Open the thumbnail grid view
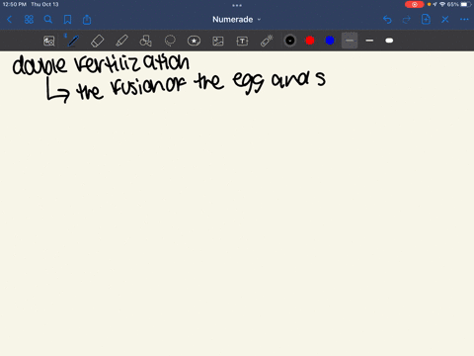The image size is (474, 356). [x=29, y=20]
